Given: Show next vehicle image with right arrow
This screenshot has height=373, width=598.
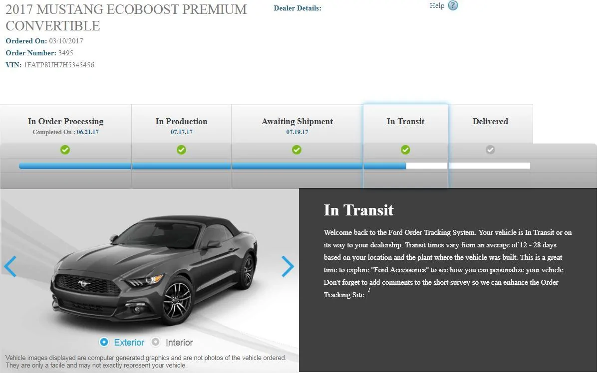Looking at the screenshot, I should click(288, 266).
